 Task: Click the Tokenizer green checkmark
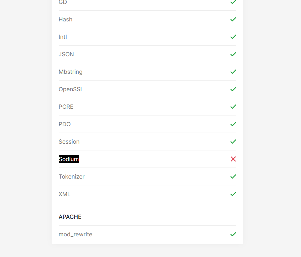(x=233, y=176)
